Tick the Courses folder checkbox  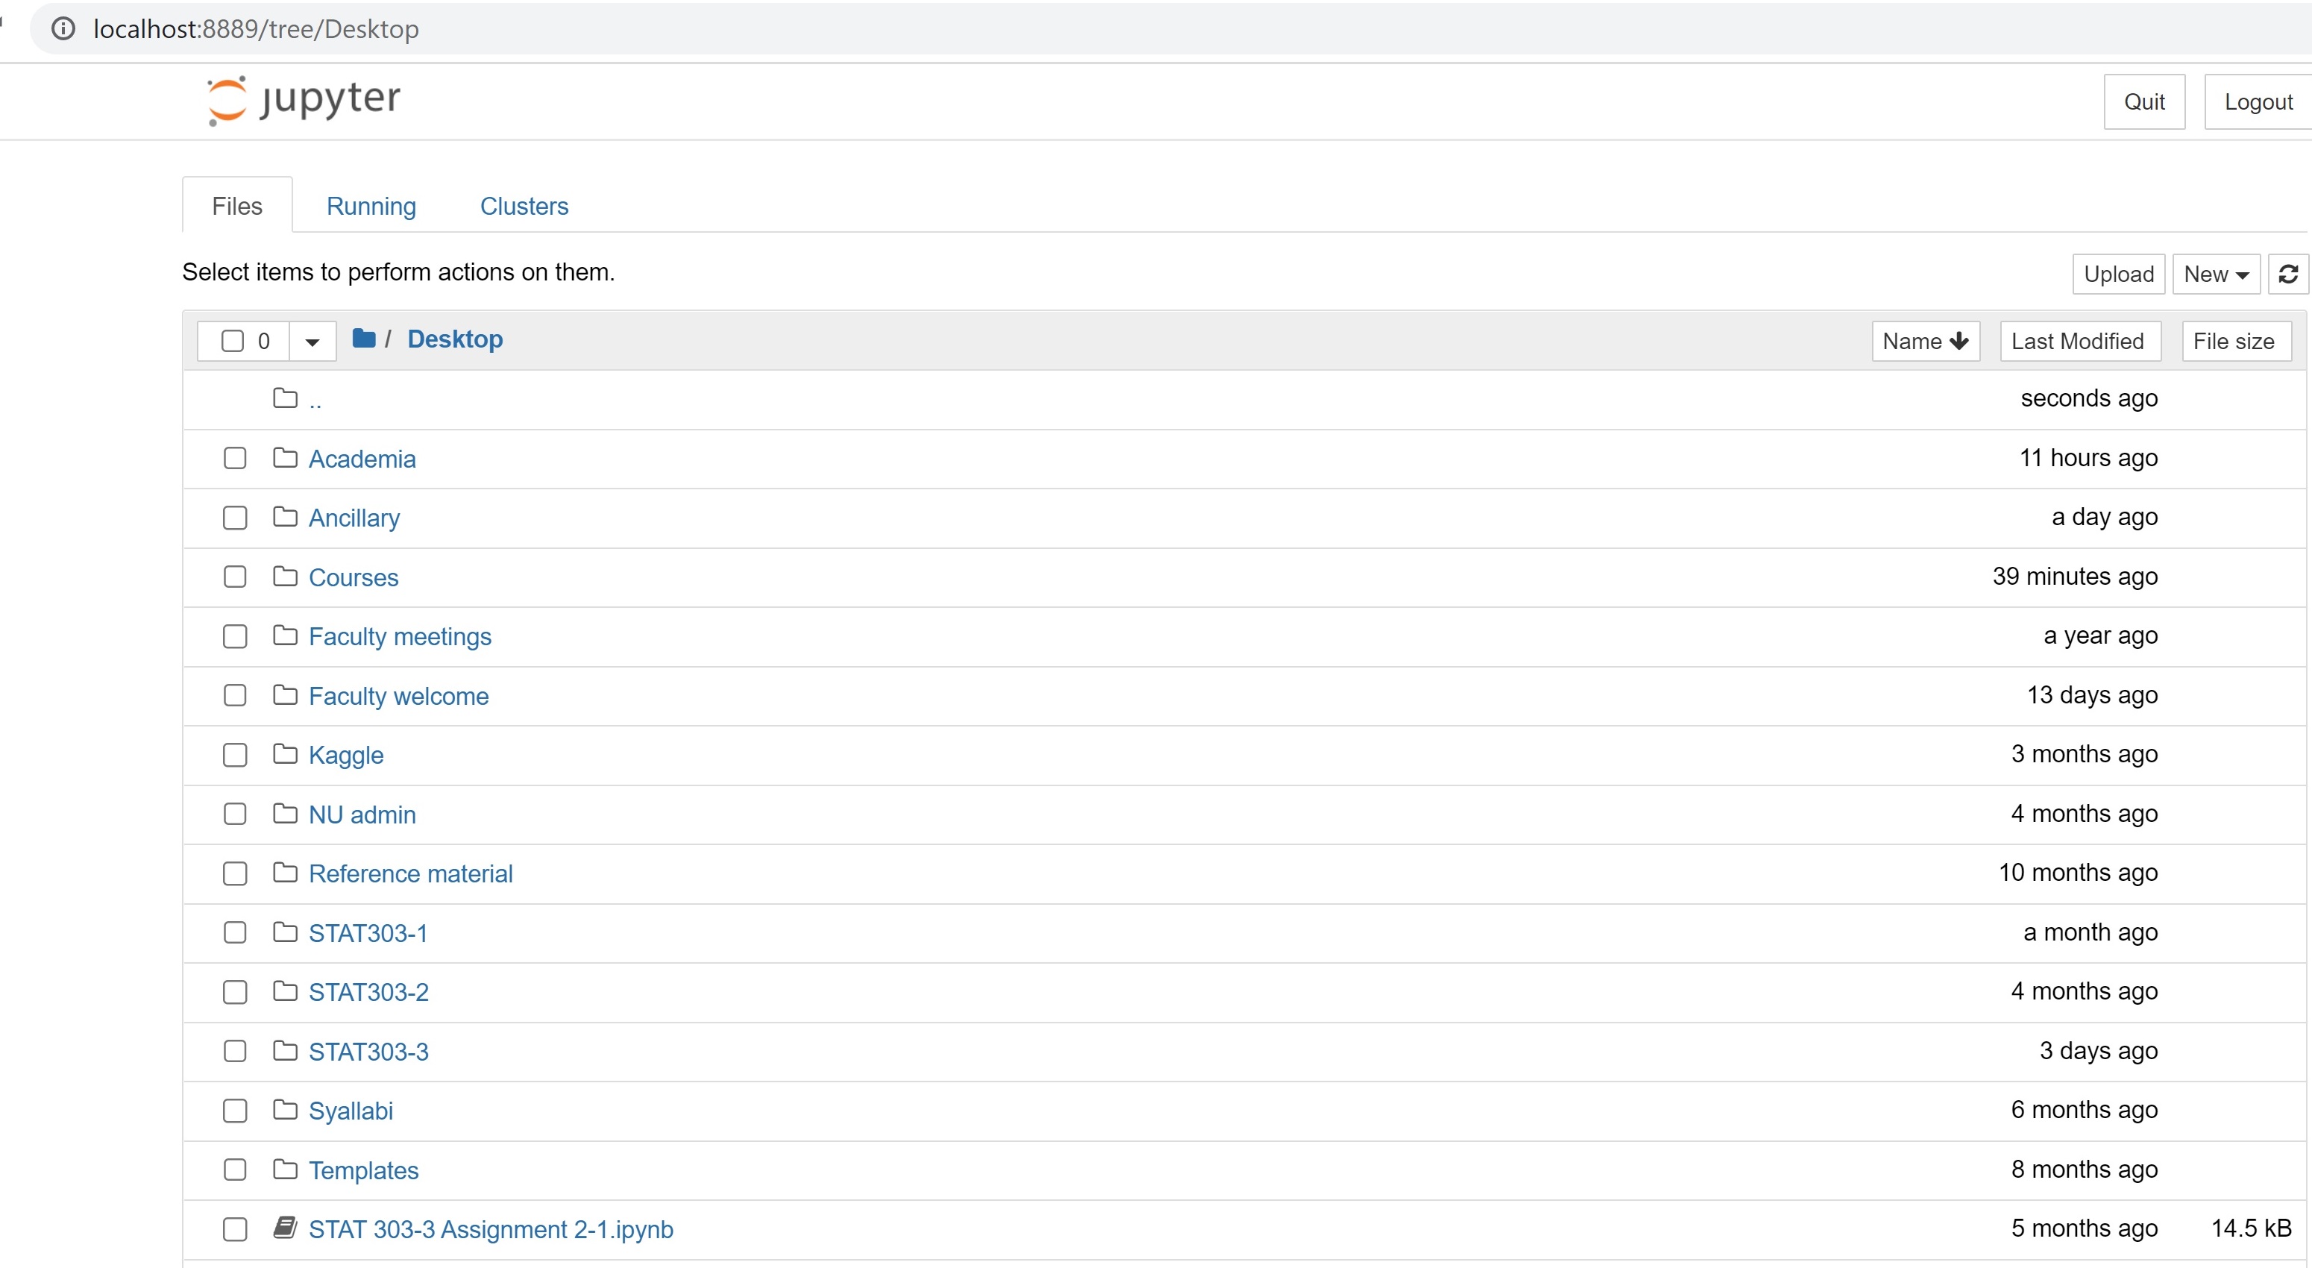[x=234, y=576]
